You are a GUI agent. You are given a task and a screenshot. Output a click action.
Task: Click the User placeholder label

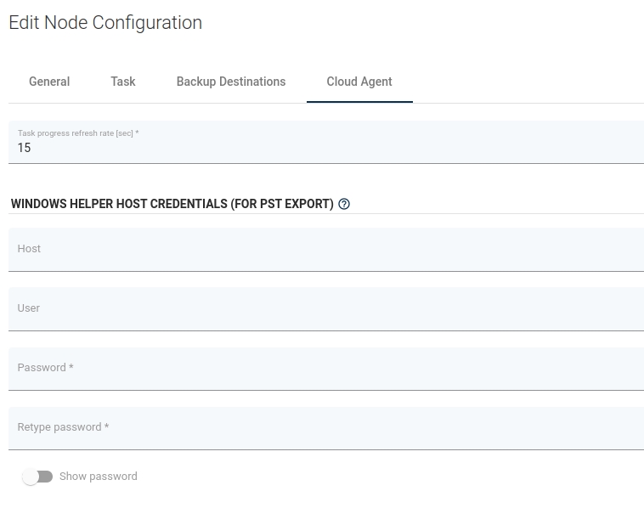[x=29, y=308]
